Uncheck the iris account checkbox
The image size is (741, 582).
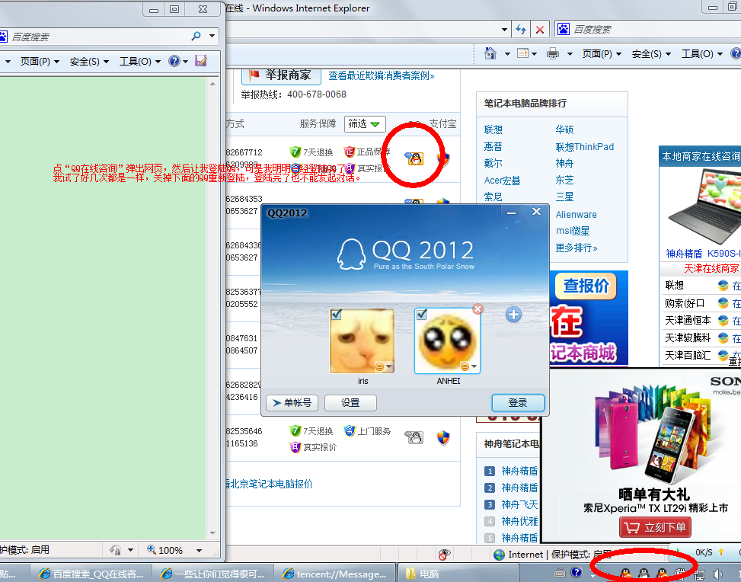point(337,315)
